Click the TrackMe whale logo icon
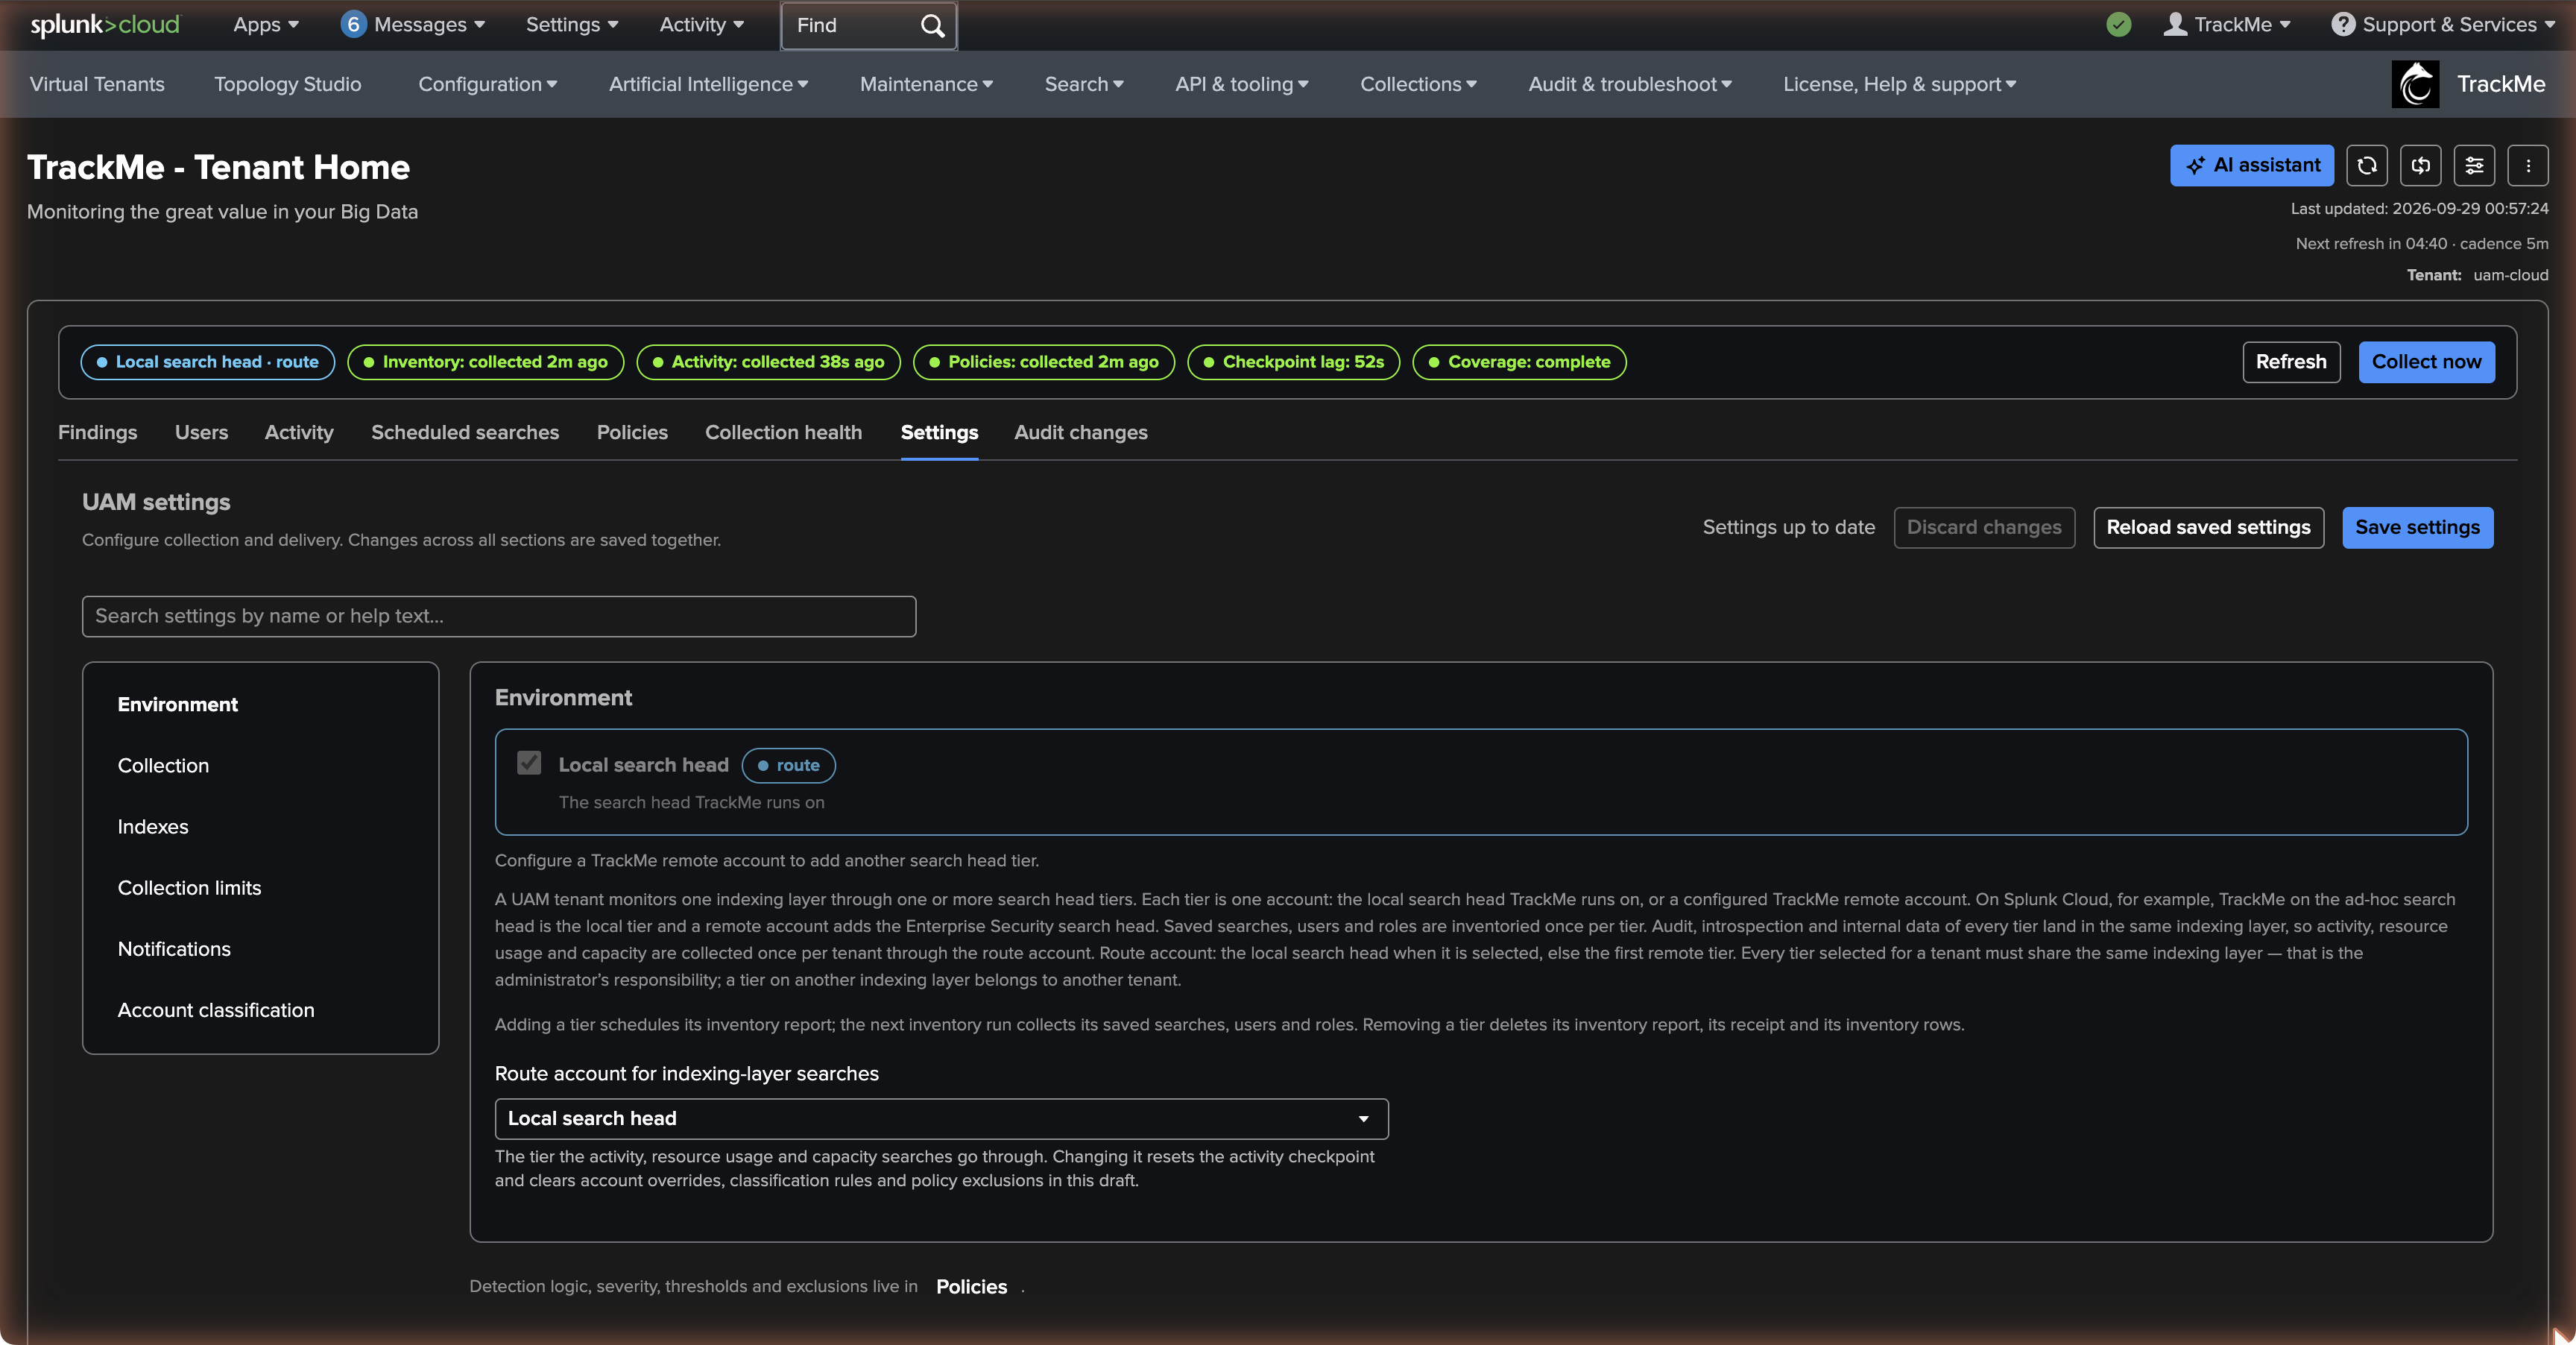The height and width of the screenshot is (1345, 2576). pos(2415,84)
